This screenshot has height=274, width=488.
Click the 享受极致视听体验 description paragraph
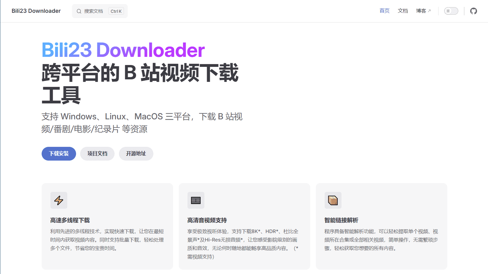click(243, 244)
